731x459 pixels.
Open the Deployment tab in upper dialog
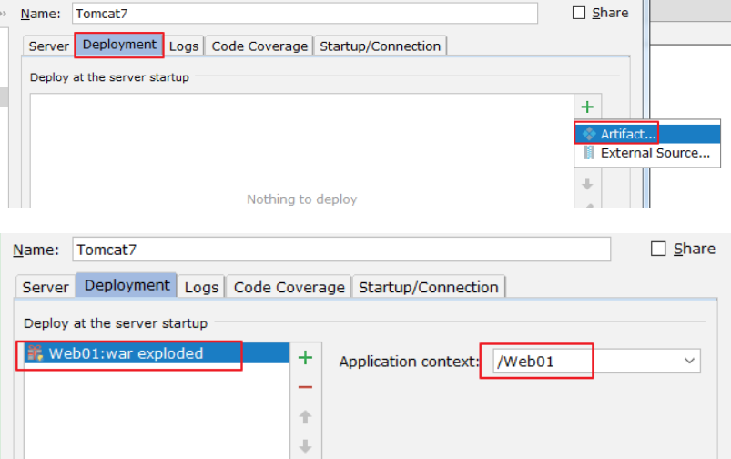coord(119,45)
